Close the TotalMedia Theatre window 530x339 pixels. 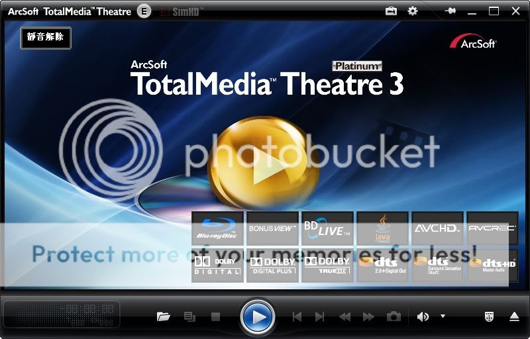pos(515,11)
